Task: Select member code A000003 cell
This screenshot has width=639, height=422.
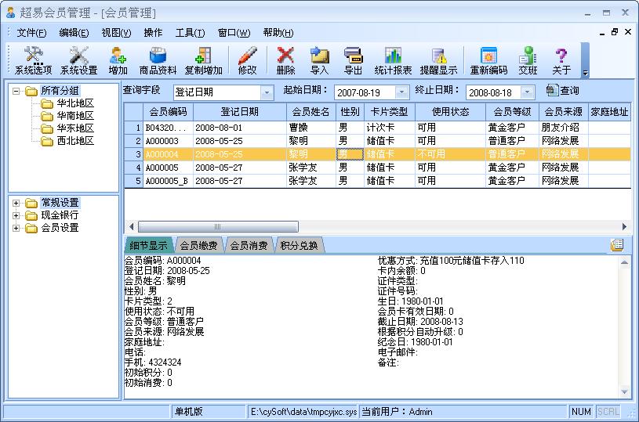Action: tap(168, 141)
